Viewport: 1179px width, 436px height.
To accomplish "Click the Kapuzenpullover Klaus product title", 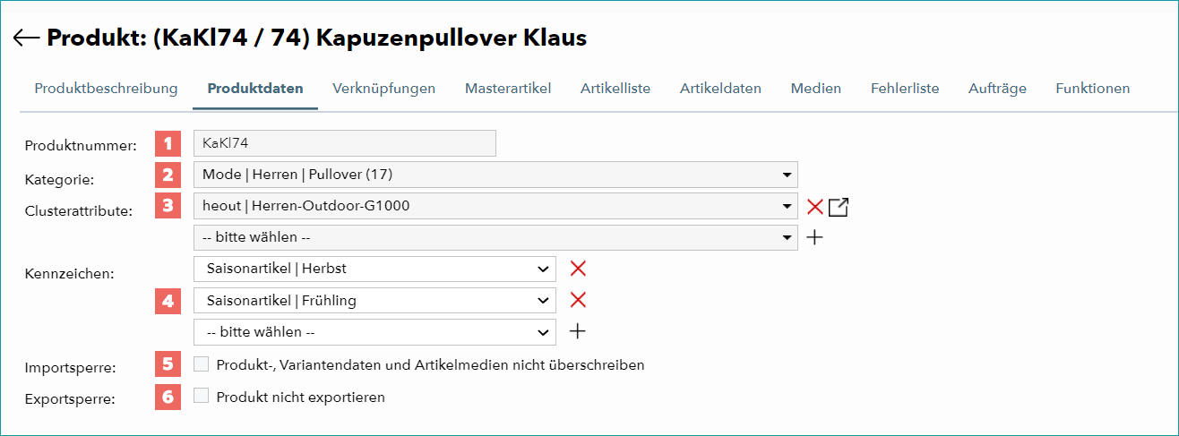I will tap(452, 38).
